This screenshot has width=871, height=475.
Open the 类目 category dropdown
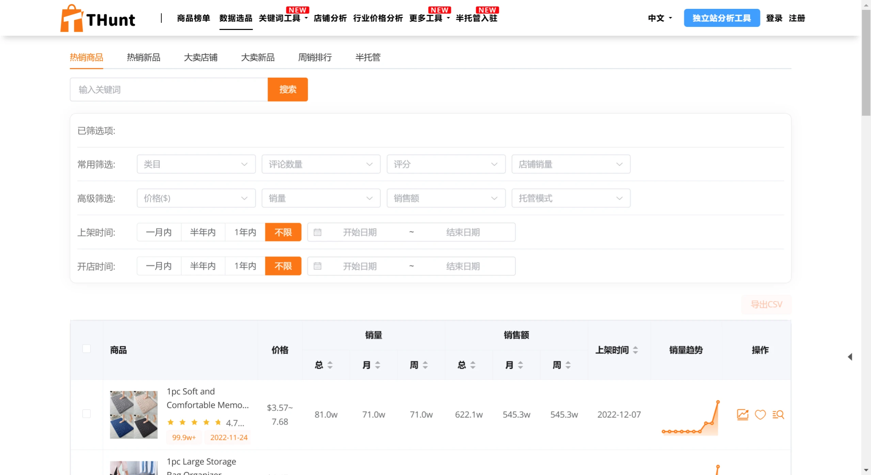196,164
